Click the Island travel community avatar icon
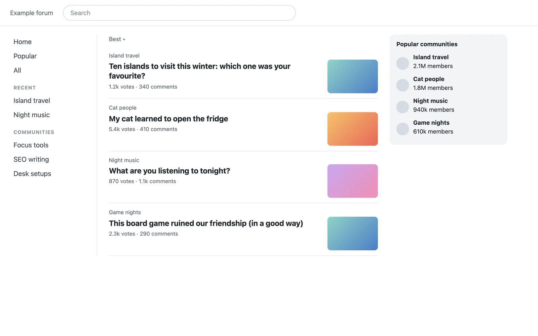Screen dimensions: 538x336 pyautogui.click(x=402, y=63)
